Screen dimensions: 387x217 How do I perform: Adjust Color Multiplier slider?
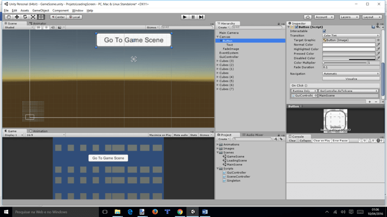click(344, 63)
